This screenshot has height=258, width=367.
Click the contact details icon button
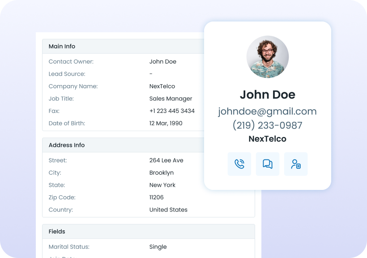coord(296,164)
